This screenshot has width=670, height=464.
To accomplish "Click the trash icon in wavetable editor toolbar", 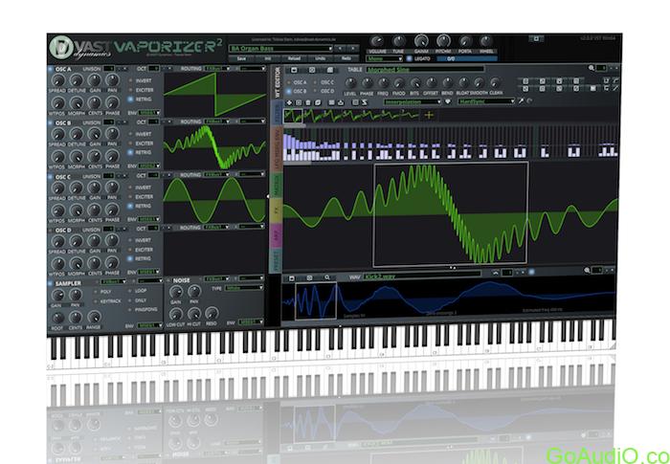I will click(x=308, y=102).
